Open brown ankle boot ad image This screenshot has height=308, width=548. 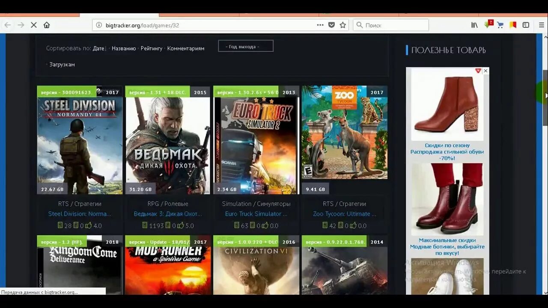pos(447,105)
